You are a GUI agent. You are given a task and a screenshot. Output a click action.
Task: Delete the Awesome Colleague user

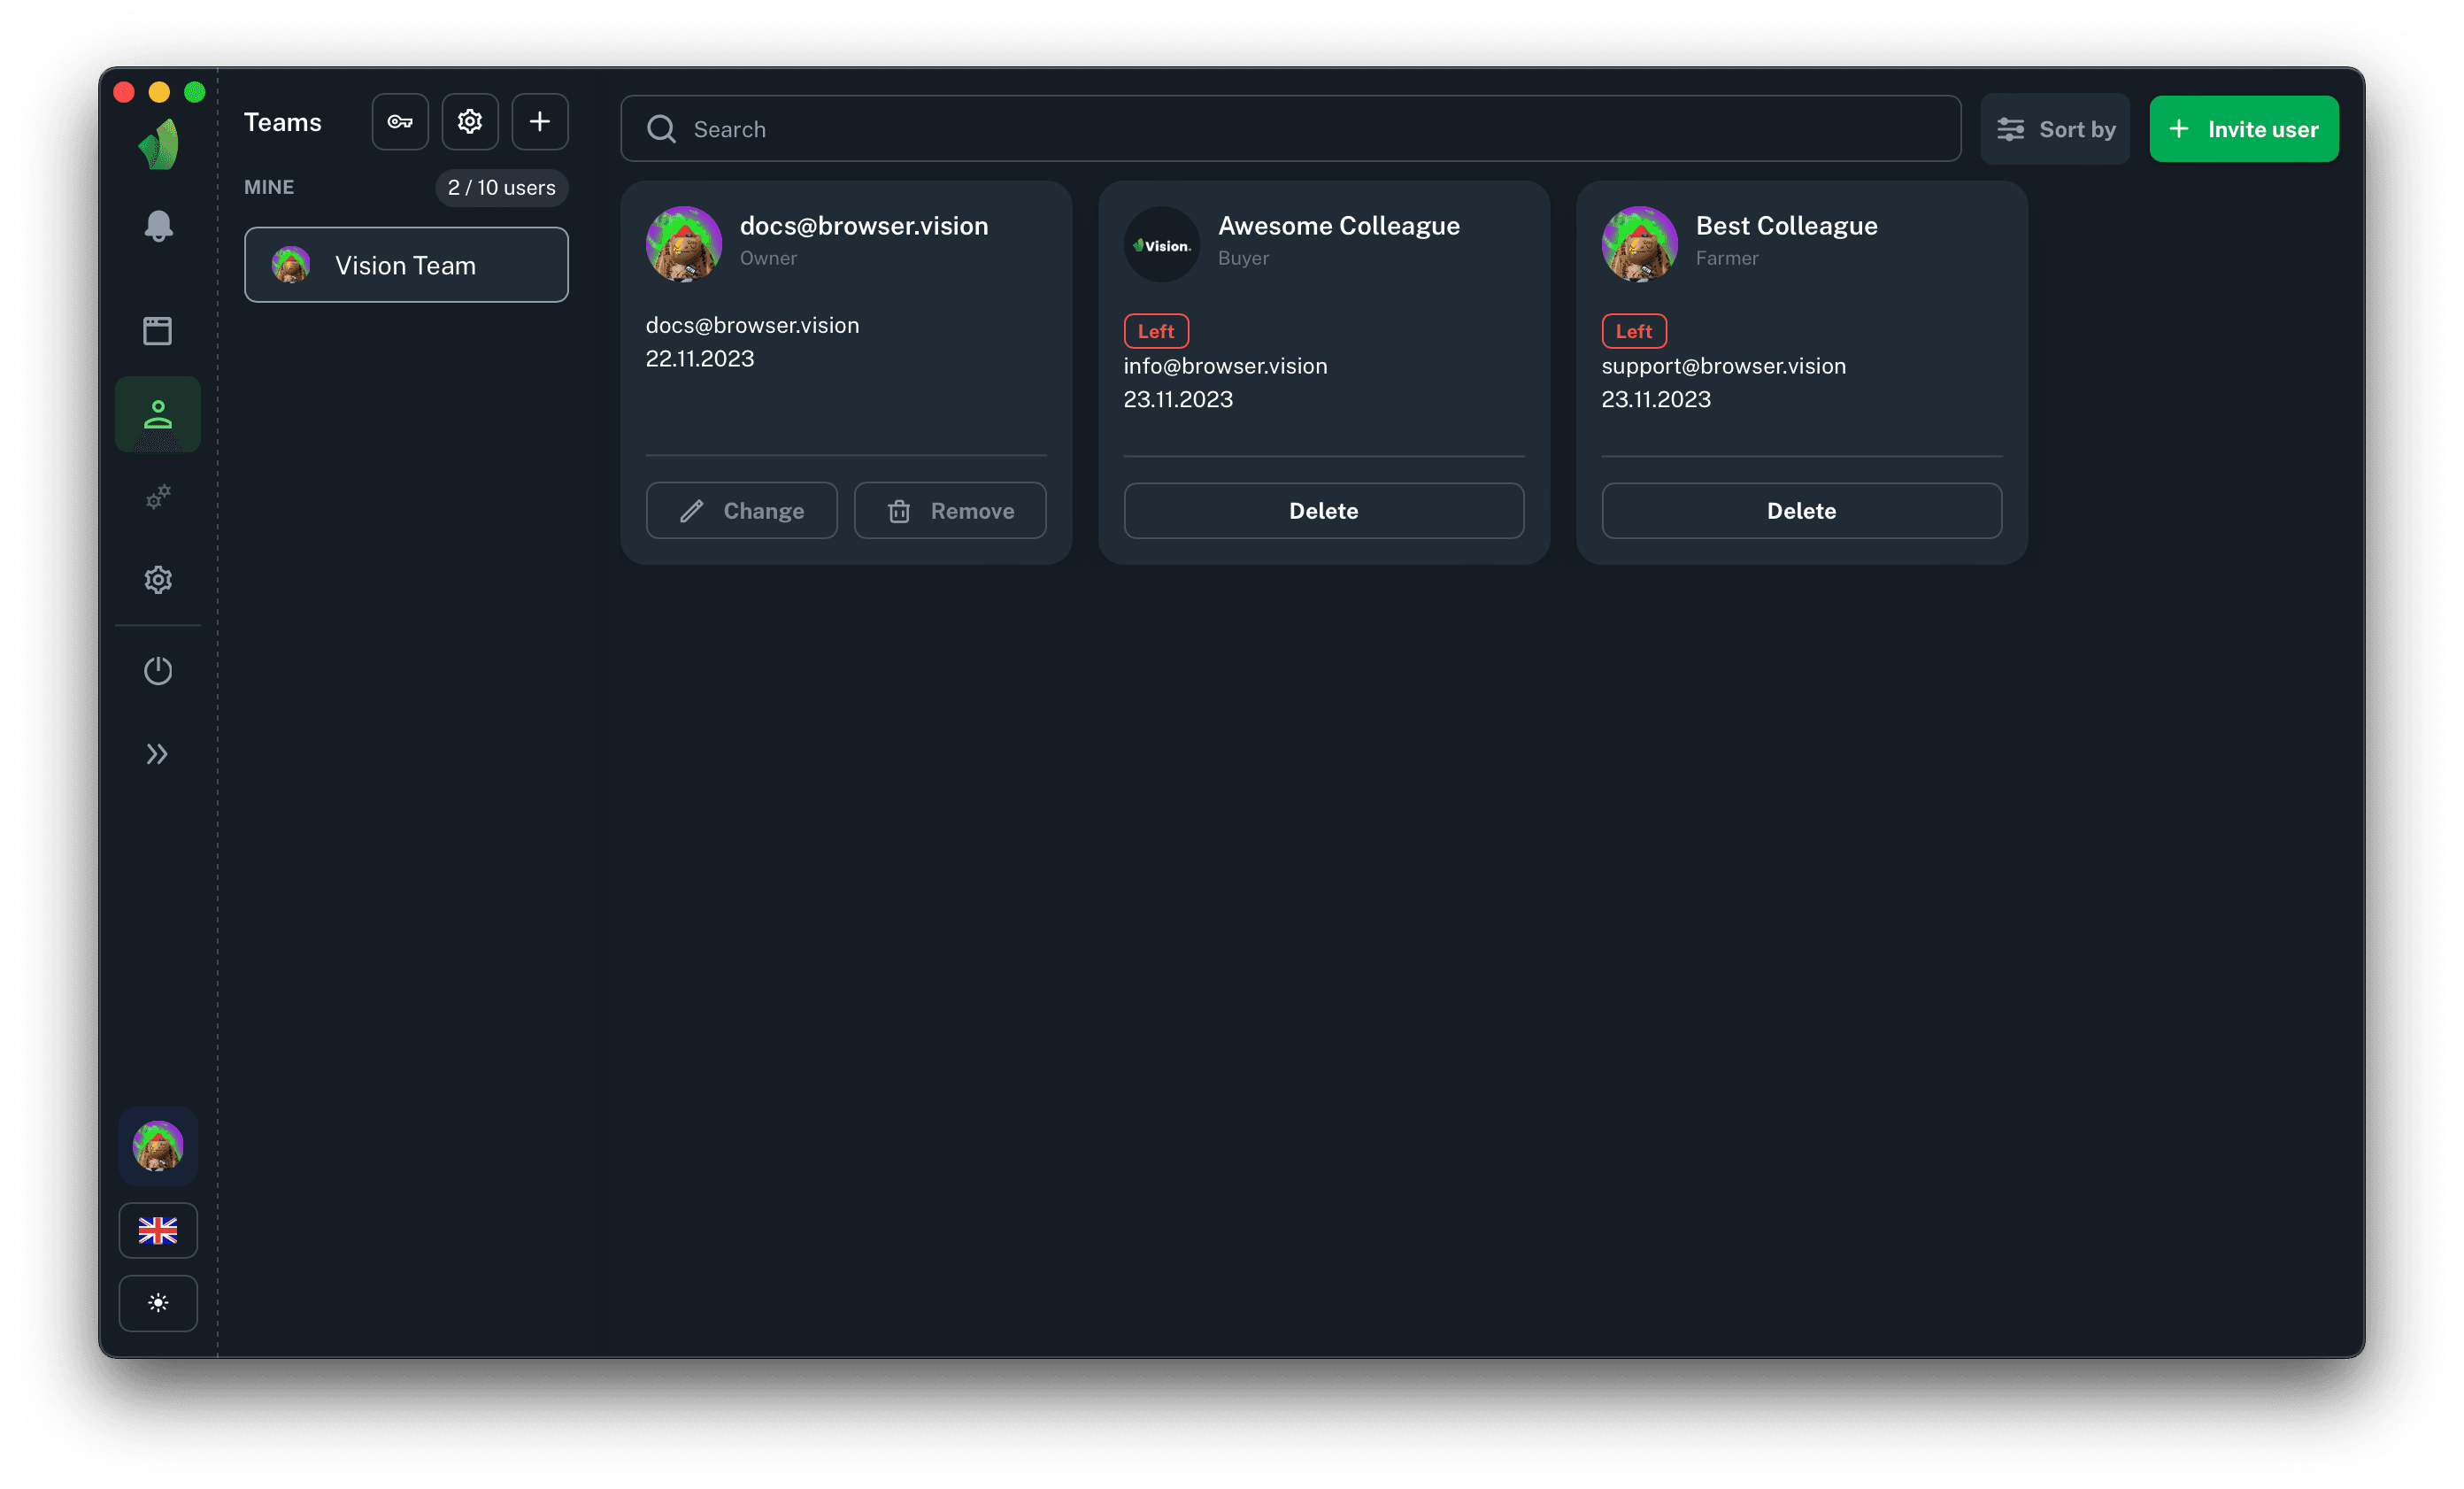click(x=1323, y=511)
